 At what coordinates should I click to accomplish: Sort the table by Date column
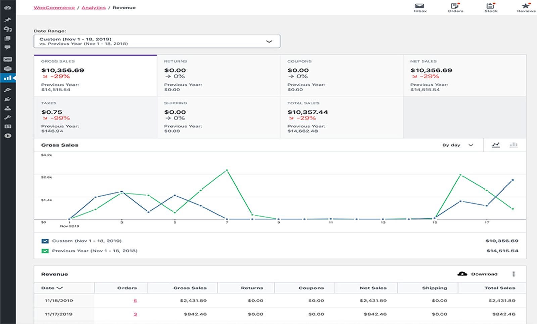[52, 288]
